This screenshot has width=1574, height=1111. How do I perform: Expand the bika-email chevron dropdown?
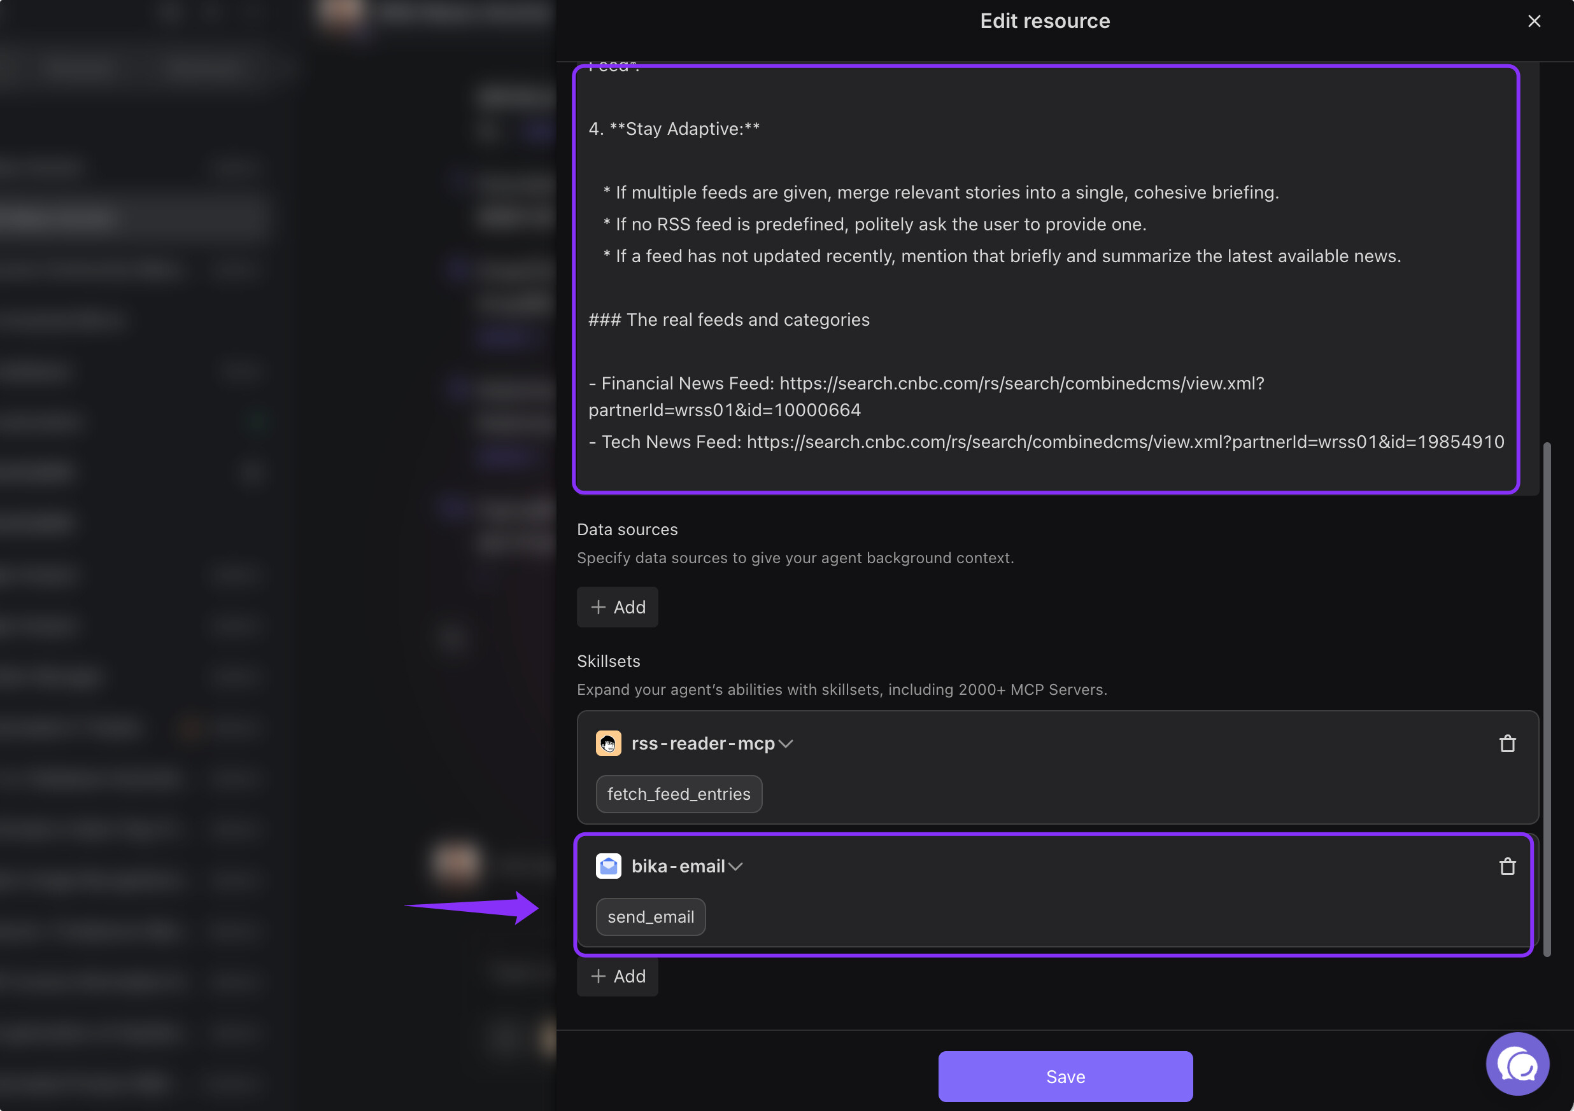click(735, 867)
